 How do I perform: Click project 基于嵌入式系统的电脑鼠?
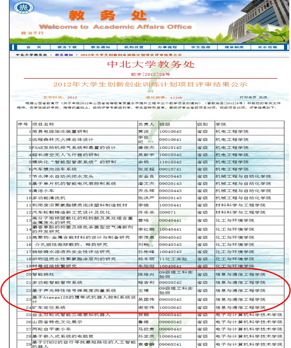63,336
